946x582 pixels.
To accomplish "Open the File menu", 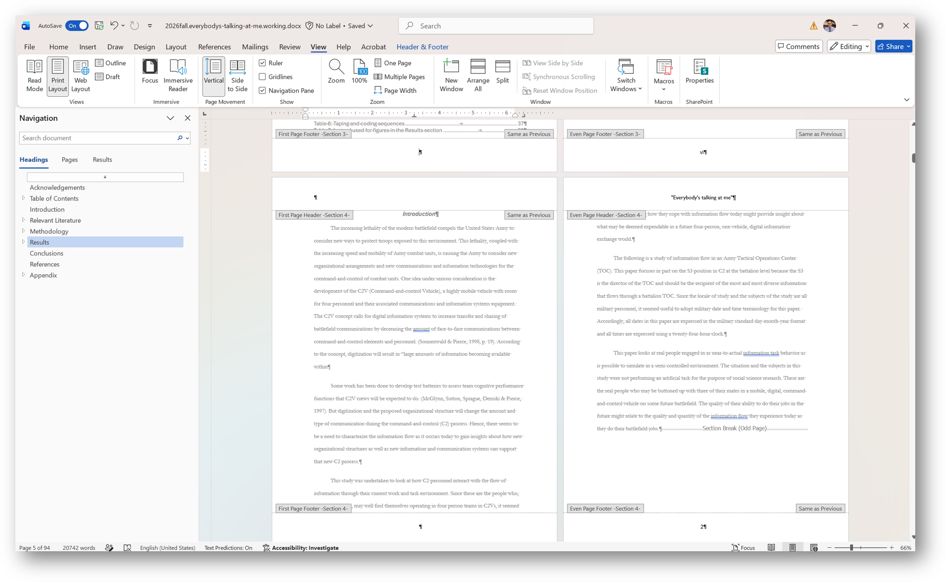I will [x=29, y=47].
